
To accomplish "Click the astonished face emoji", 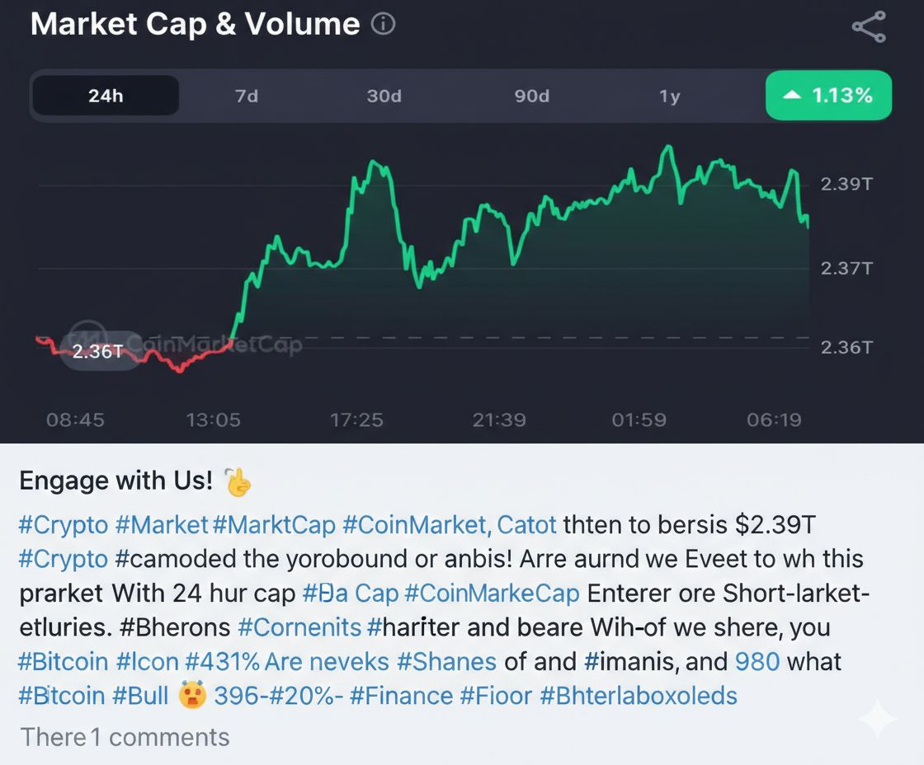I will (x=191, y=696).
